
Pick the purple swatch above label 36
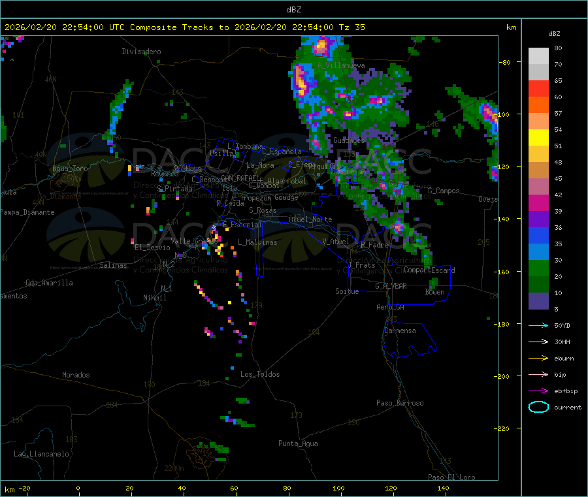(x=538, y=219)
